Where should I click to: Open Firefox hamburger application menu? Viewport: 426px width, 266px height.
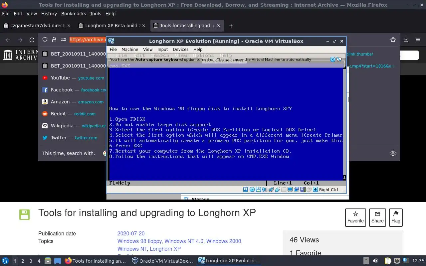coord(418,40)
